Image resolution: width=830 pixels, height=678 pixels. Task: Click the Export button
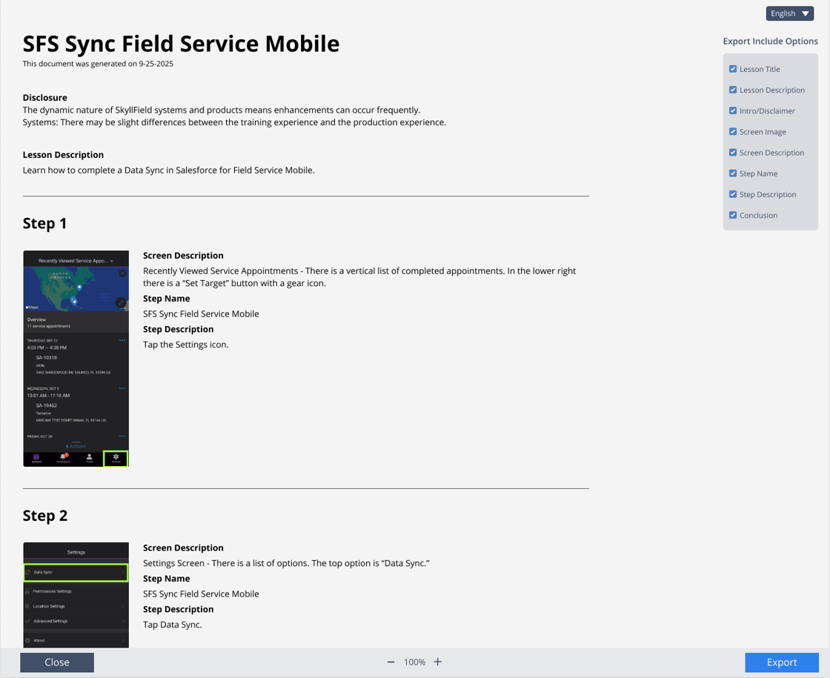coord(781,662)
